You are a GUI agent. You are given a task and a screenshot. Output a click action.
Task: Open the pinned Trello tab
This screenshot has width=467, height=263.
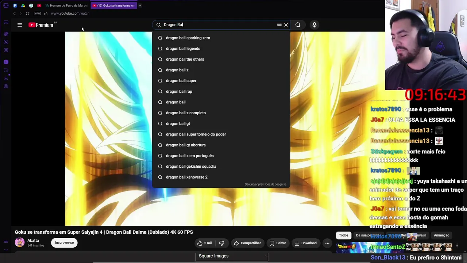(15, 5)
